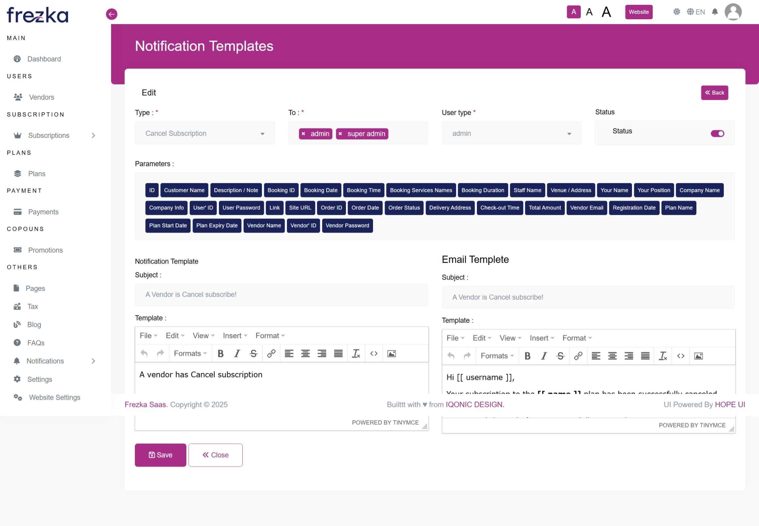Collapse sidebar with the arrow button
Screen dimensions: 759x526
pos(112,14)
